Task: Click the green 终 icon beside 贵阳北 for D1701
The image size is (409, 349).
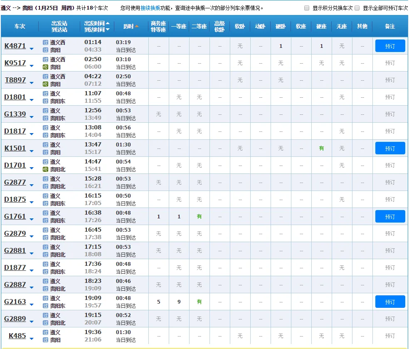Action: pos(46,169)
